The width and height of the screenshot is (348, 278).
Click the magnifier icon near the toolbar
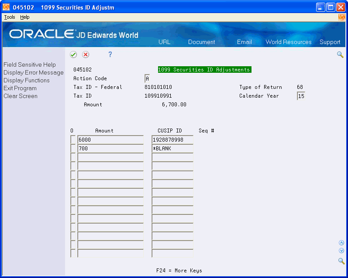click(340, 54)
